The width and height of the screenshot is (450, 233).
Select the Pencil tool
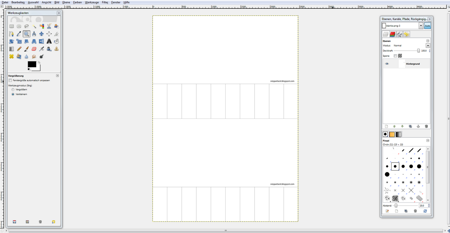click(19, 49)
